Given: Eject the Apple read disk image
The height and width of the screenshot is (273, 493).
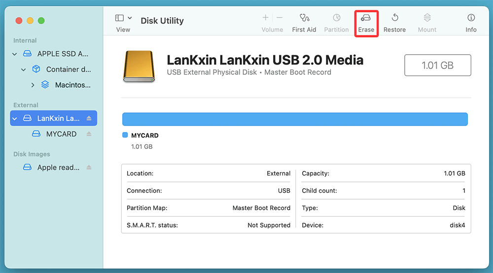Looking at the screenshot, I should (89, 168).
